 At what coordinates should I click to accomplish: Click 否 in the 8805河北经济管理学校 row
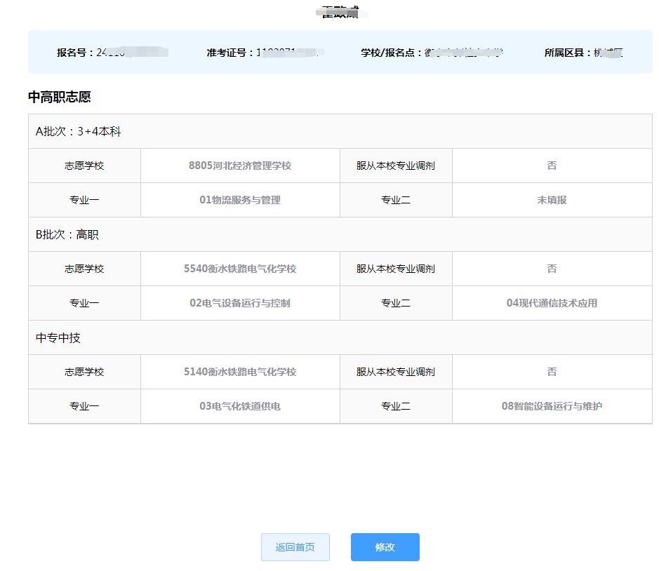point(552,166)
